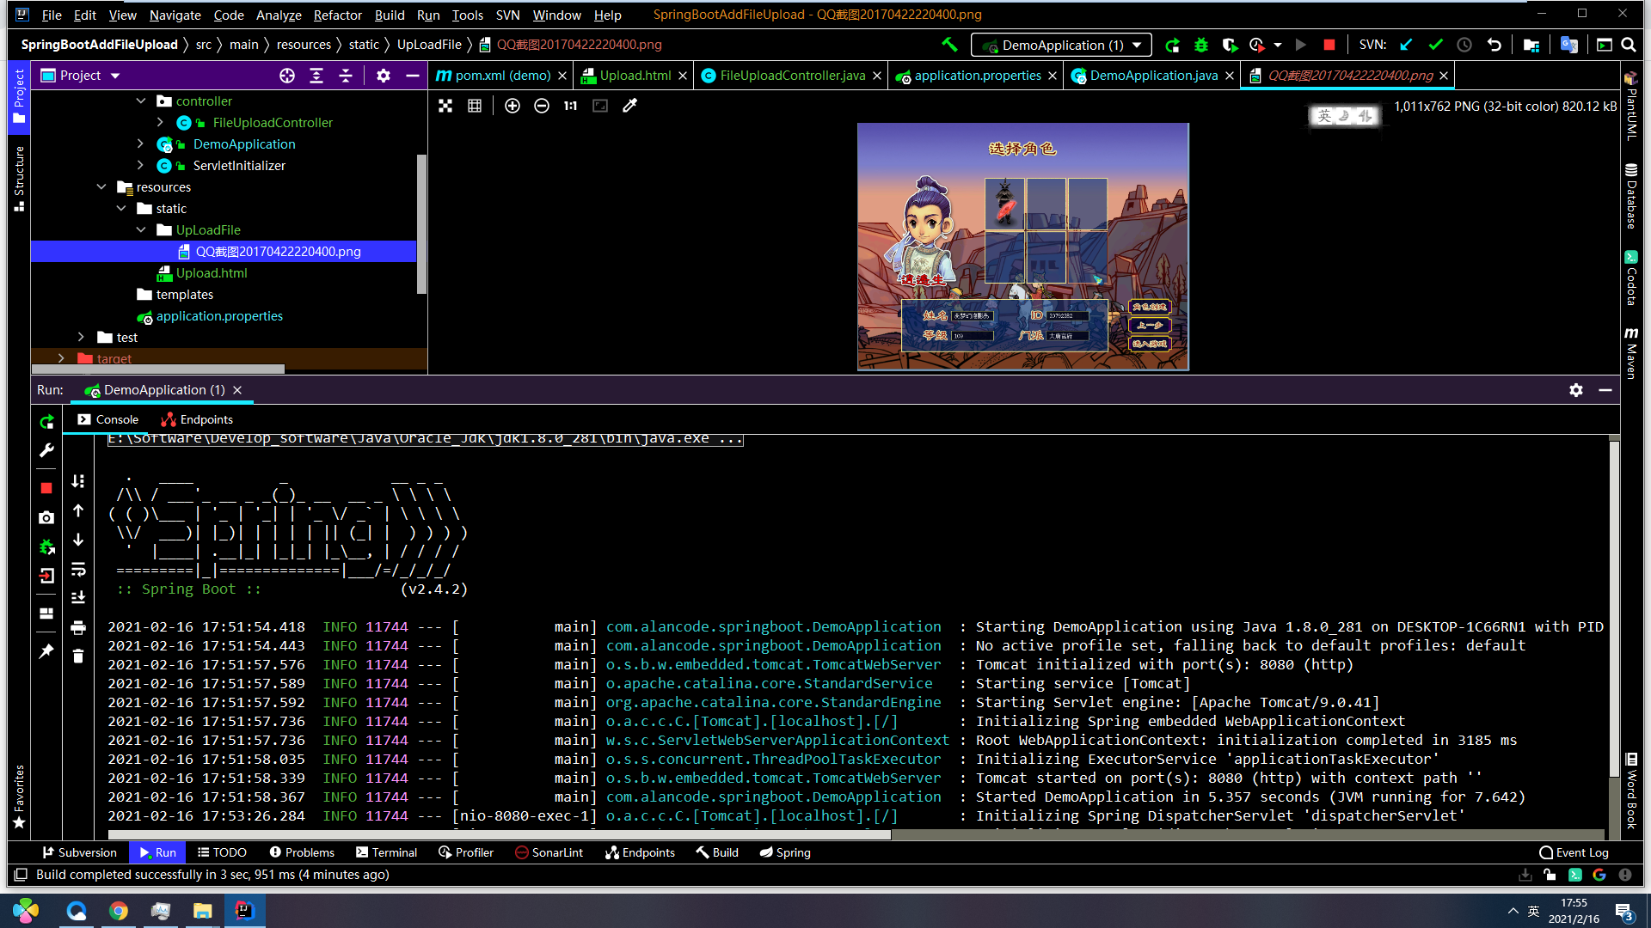Stop the running application from the top toolbar
This screenshot has width=1651, height=928.
click(x=1329, y=45)
